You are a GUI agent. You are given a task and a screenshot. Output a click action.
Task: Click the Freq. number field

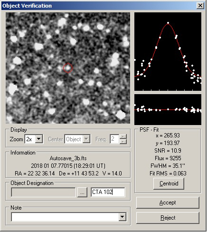point(114,139)
